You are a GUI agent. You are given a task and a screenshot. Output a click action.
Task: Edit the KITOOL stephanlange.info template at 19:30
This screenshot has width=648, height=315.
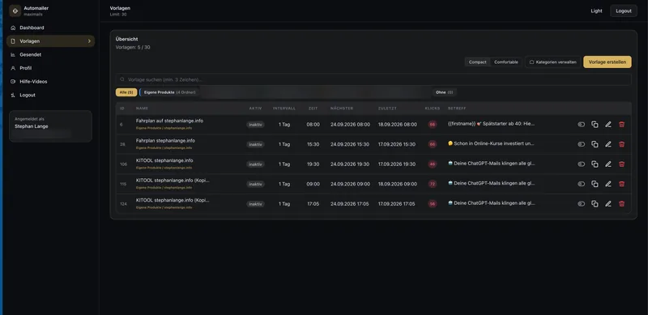tap(608, 164)
